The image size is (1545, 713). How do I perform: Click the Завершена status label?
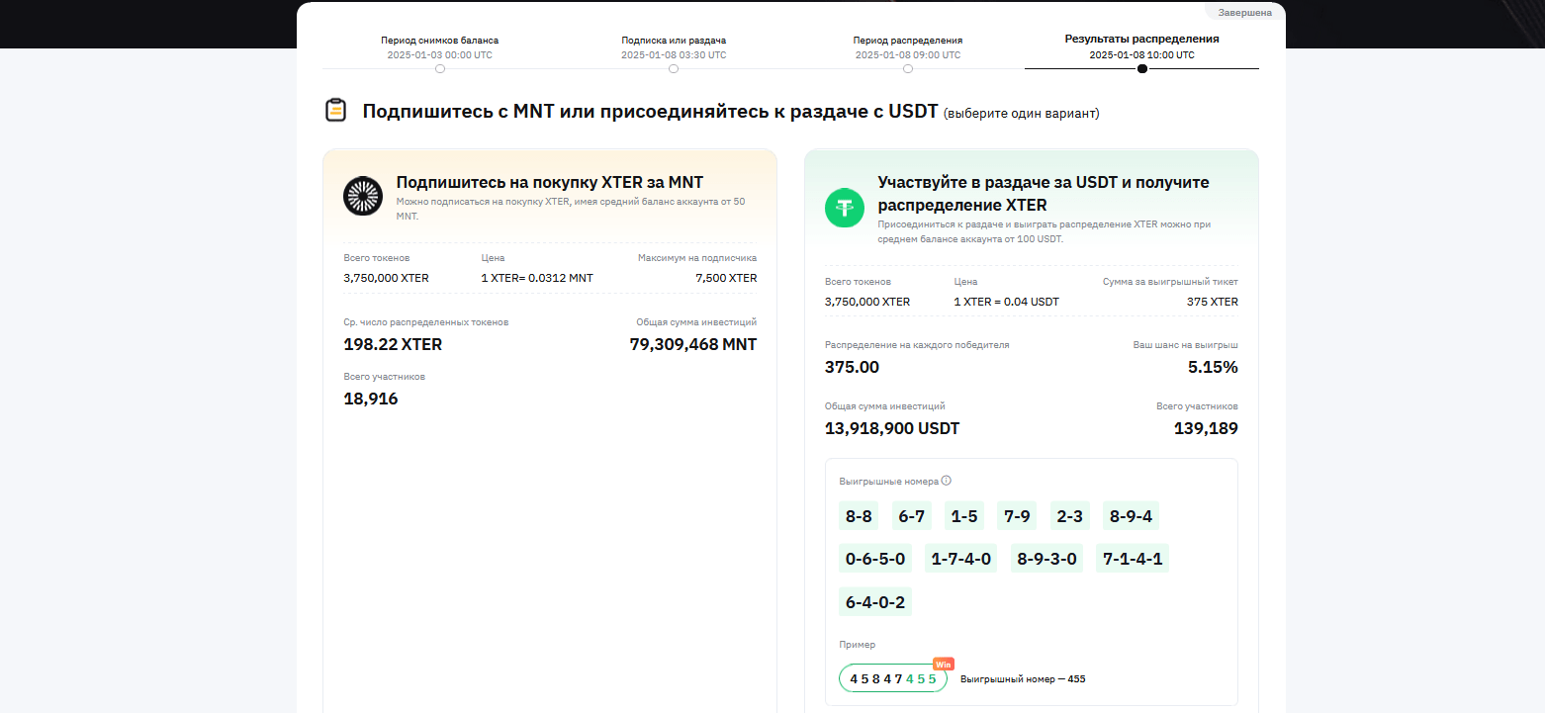[1244, 13]
